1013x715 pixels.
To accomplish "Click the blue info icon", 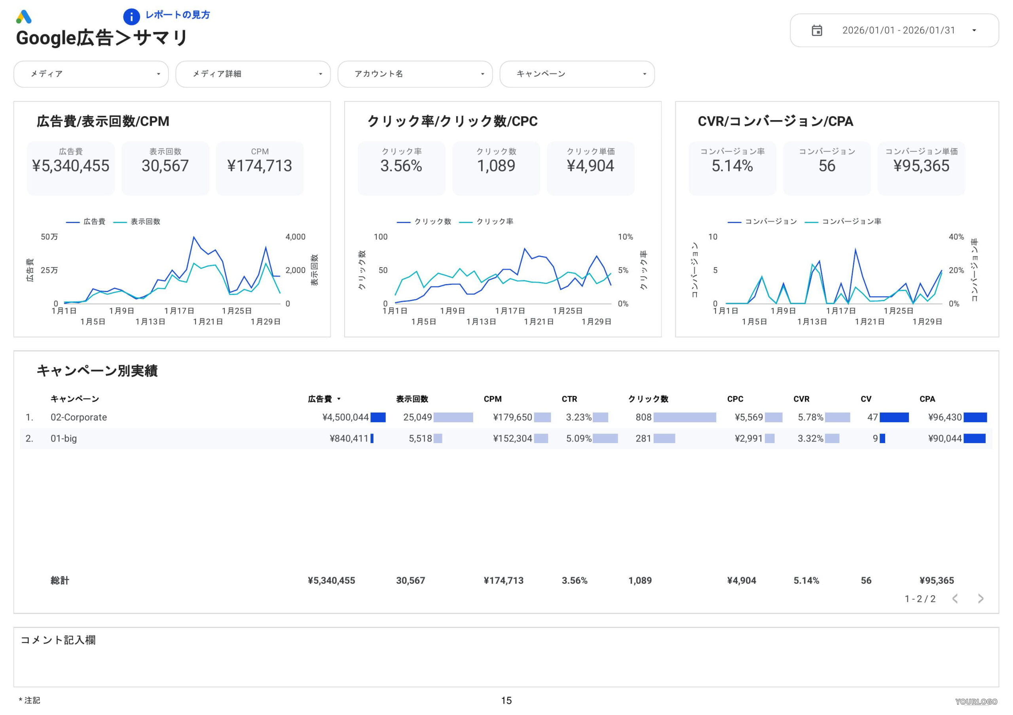I will pyautogui.click(x=131, y=17).
